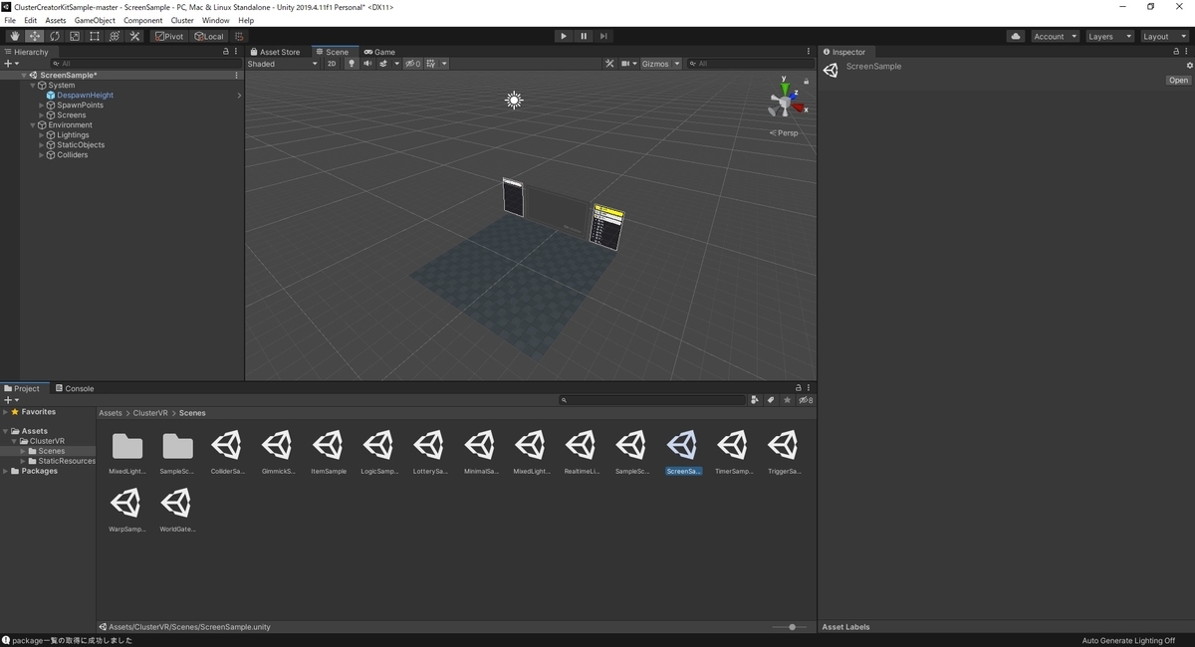
Task: Click Auto Generate Lighting Off status
Action: [1128, 641]
